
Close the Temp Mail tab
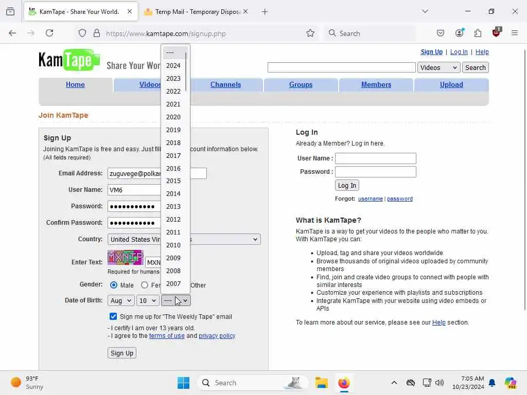coord(245,11)
